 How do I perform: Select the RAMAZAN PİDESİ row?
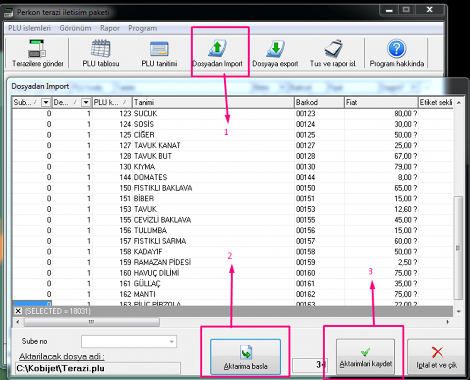pos(233,262)
